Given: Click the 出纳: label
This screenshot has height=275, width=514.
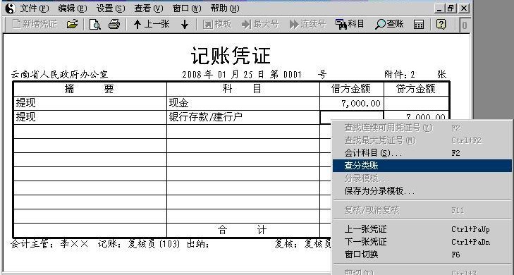Looking at the screenshot, I should [x=198, y=244].
